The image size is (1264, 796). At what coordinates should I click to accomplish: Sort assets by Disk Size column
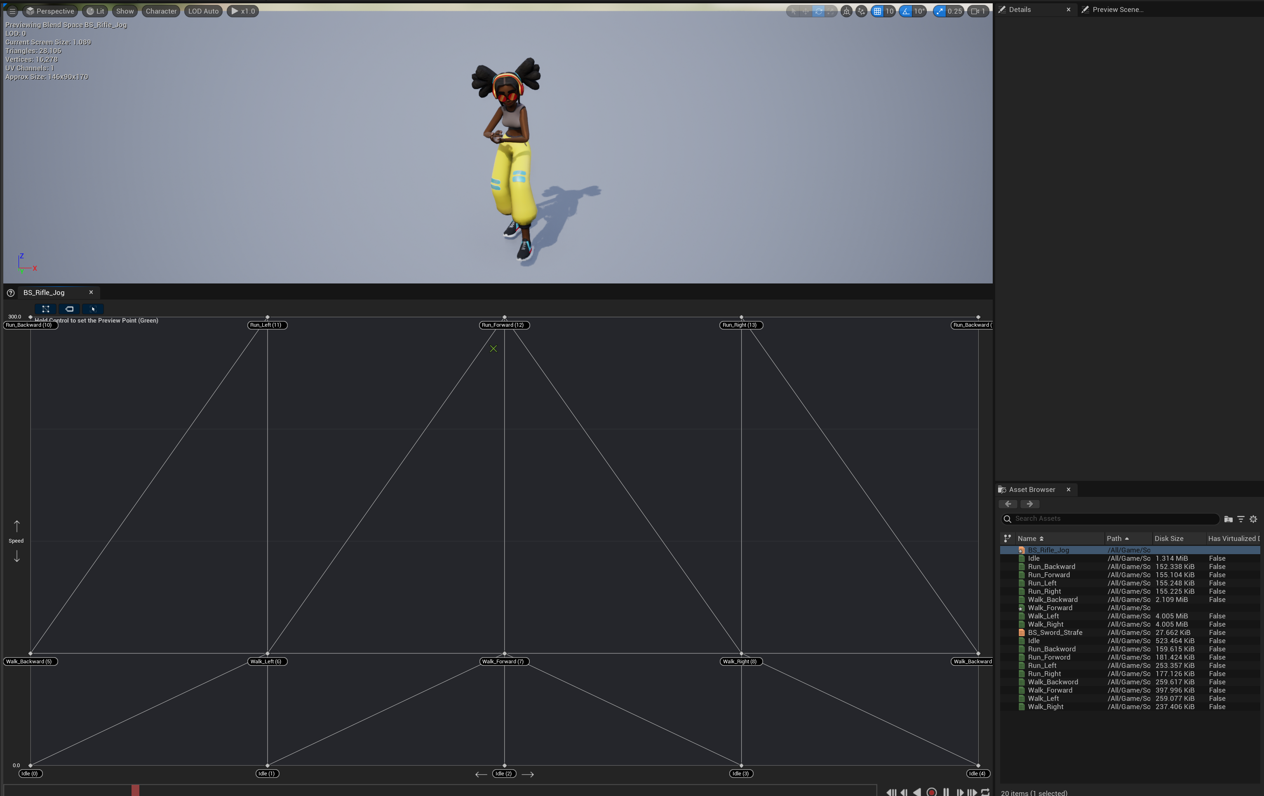[1169, 538]
